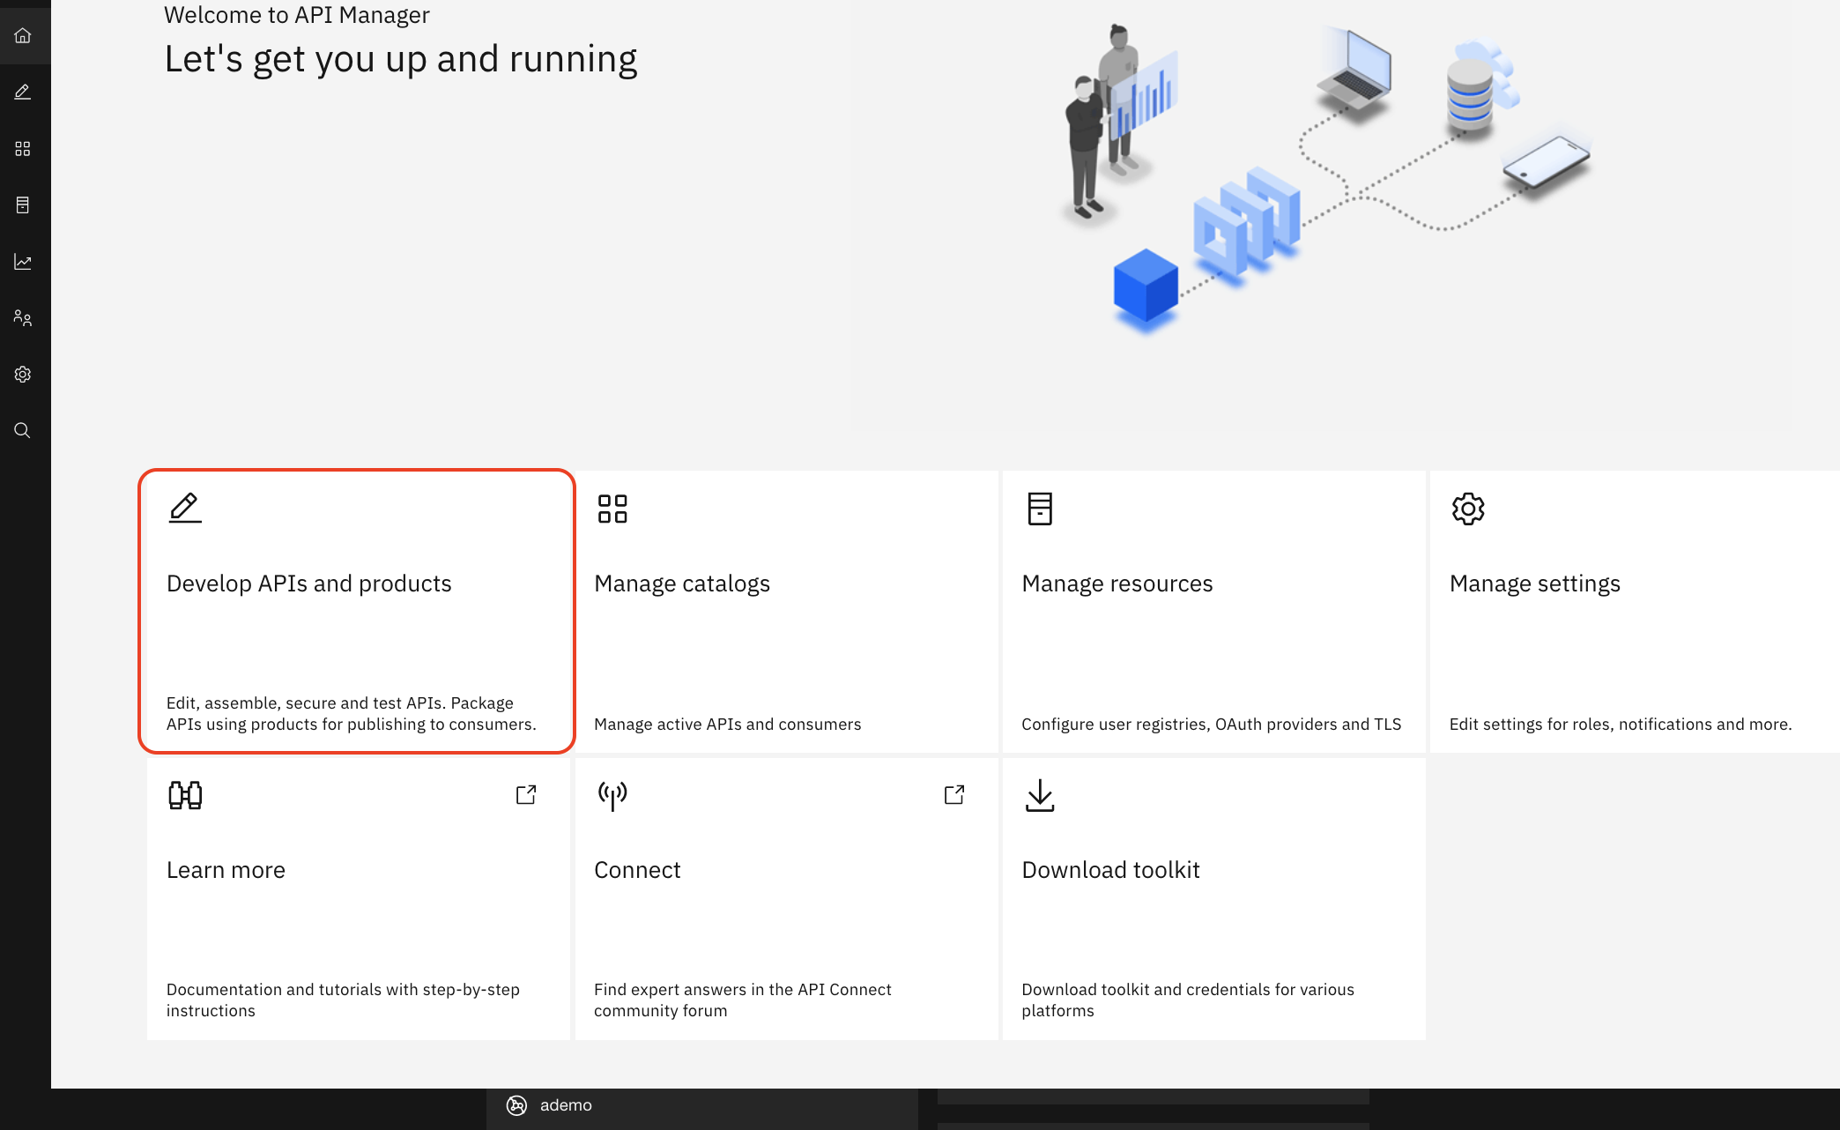Click external link icon on Connect tile
The image size is (1840, 1130).
(954, 795)
